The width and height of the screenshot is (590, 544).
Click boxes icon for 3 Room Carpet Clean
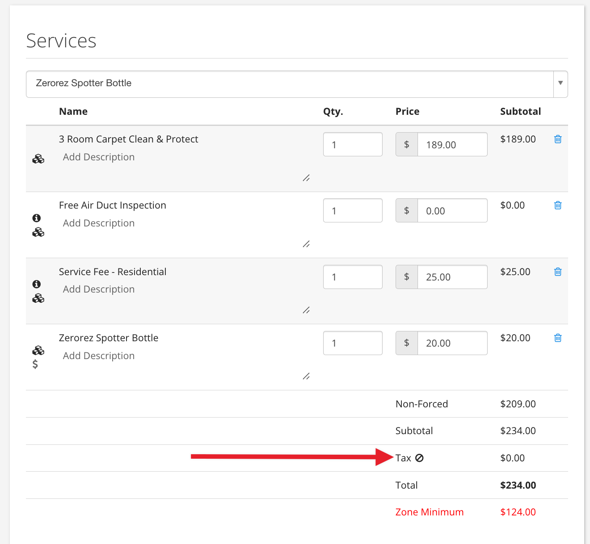click(38, 159)
